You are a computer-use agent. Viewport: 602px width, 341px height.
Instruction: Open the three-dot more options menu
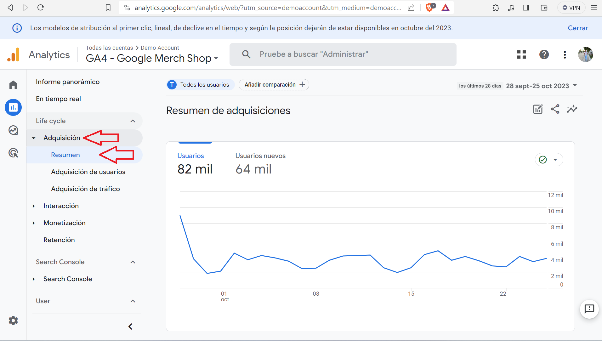(x=565, y=54)
